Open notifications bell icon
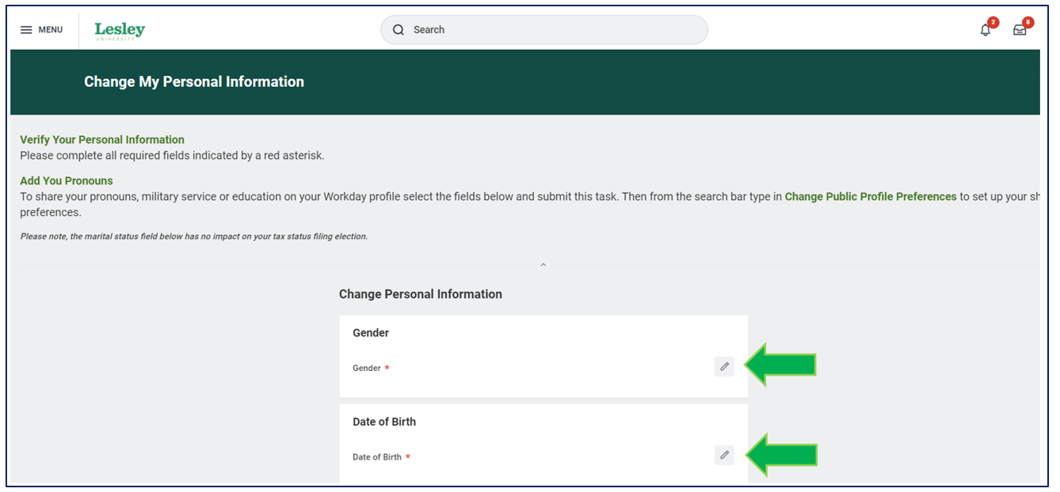1060x492 pixels. click(x=986, y=30)
